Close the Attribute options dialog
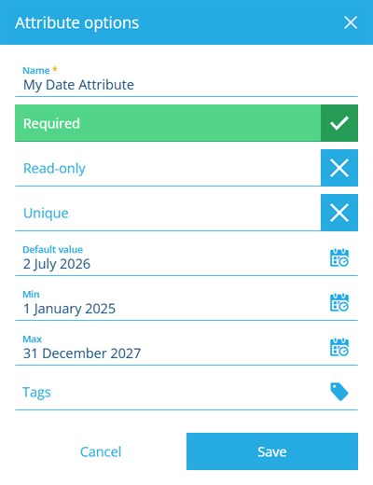This screenshot has width=373, height=485. coord(351,22)
